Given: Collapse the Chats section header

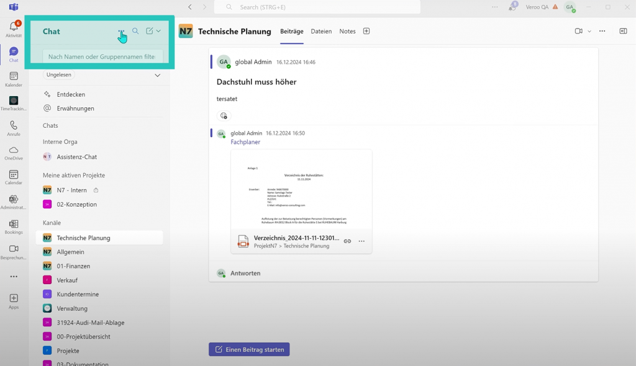Looking at the screenshot, I should click(50, 126).
